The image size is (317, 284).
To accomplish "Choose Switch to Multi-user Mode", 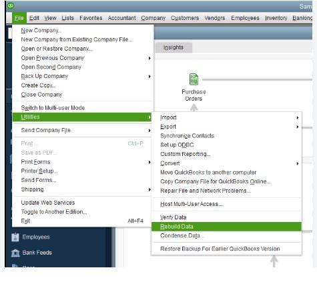I will point(83,108).
